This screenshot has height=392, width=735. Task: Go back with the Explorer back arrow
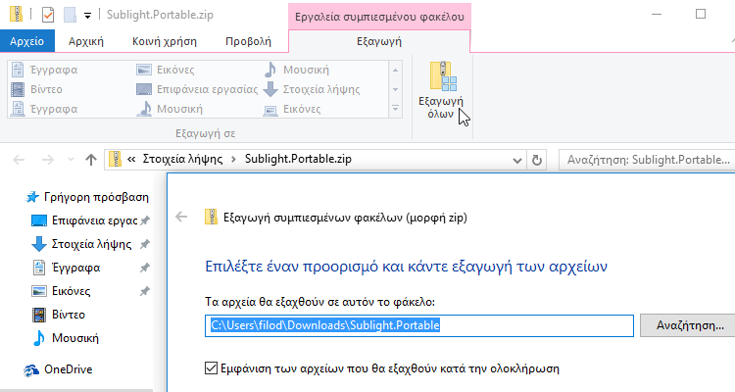coord(19,160)
